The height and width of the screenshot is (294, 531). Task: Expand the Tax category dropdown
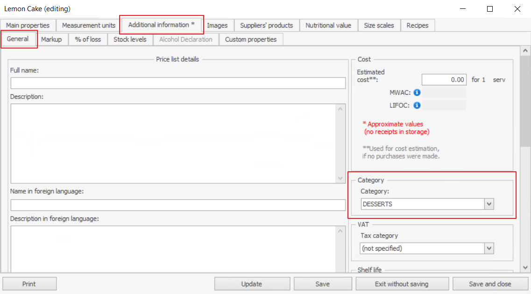pyautogui.click(x=489, y=248)
